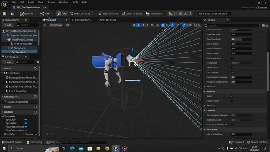Open Class Defaults
Screen dimensions: 270x152
[x=132, y=14]
